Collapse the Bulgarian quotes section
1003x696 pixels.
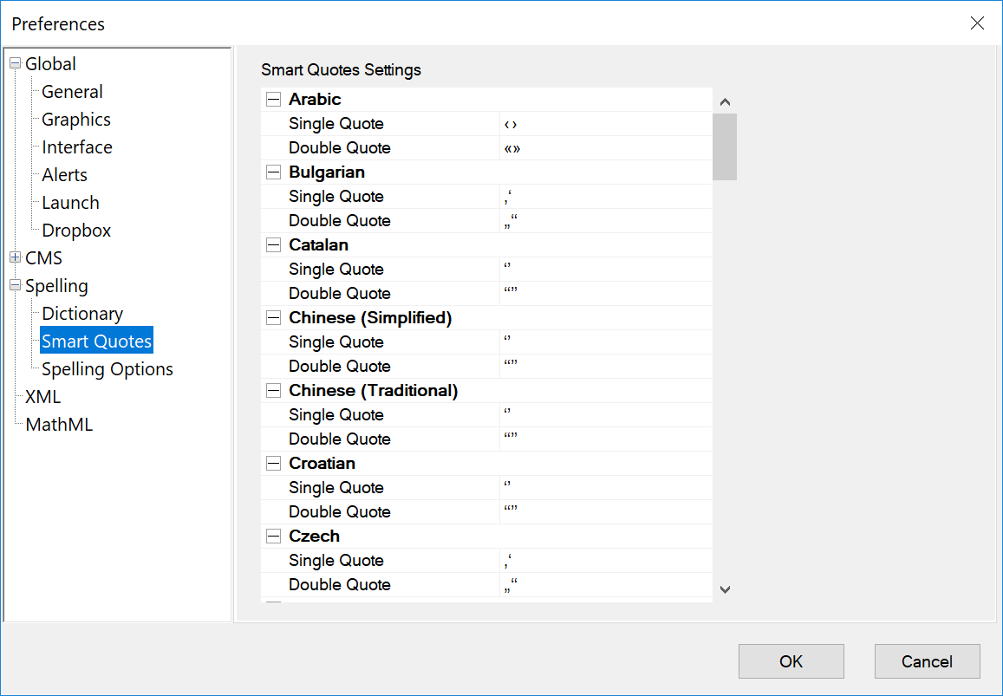pos(272,172)
